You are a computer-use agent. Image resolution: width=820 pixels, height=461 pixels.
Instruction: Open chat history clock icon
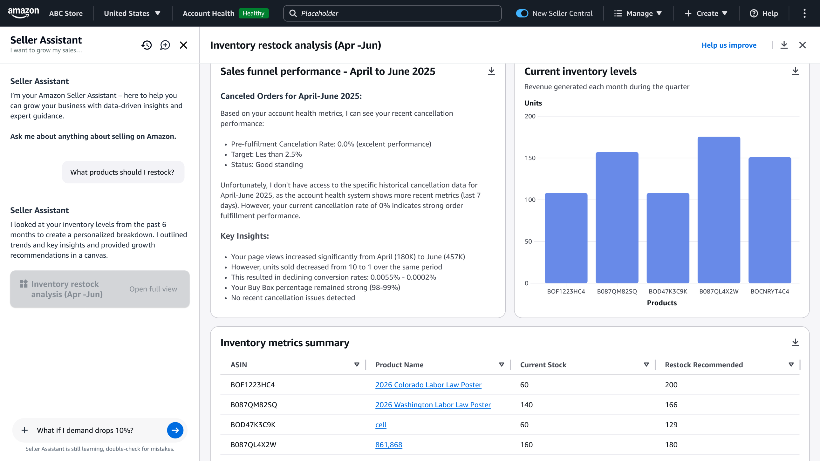pos(147,45)
